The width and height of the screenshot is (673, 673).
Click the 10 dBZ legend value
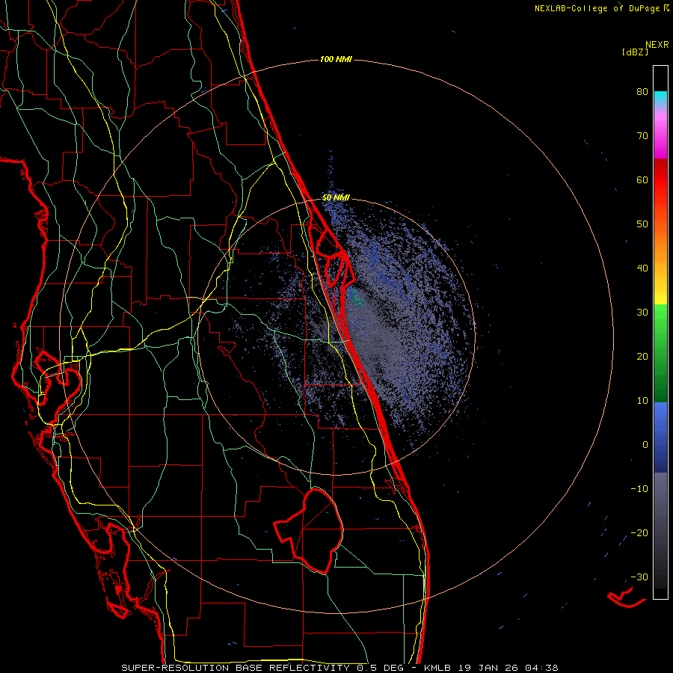tap(642, 401)
